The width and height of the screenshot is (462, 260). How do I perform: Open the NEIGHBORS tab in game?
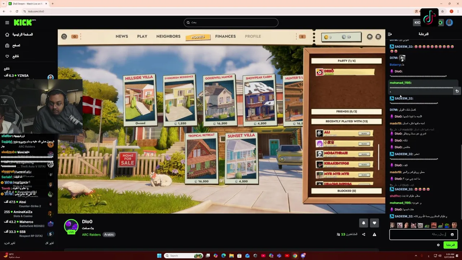(168, 36)
